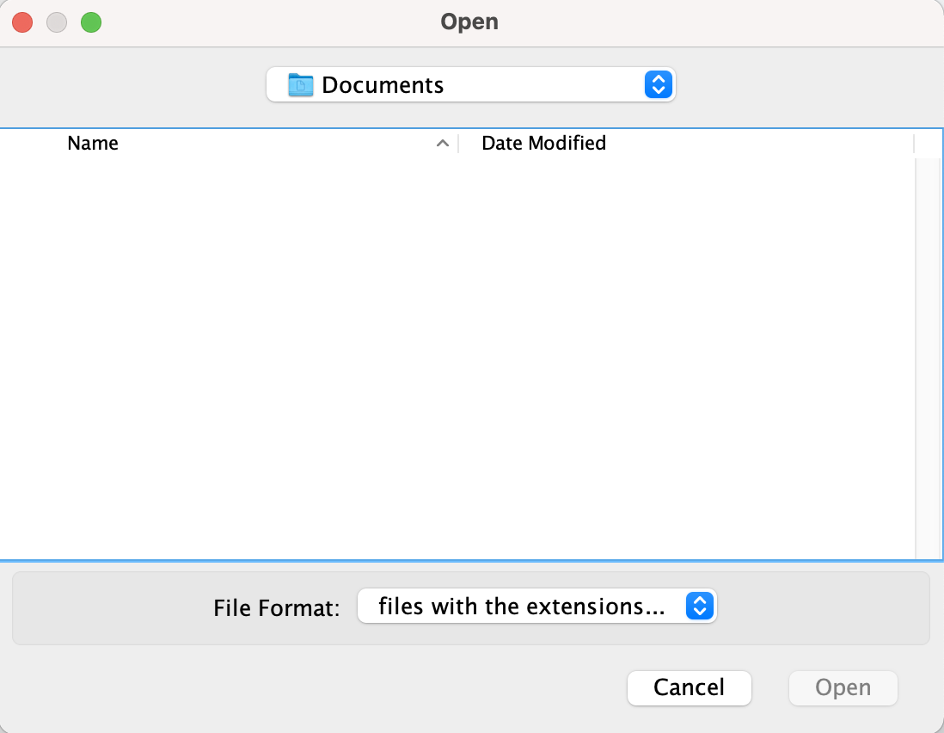Click the File Format popup chevron icon
The image size is (944, 733).
(700, 607)
